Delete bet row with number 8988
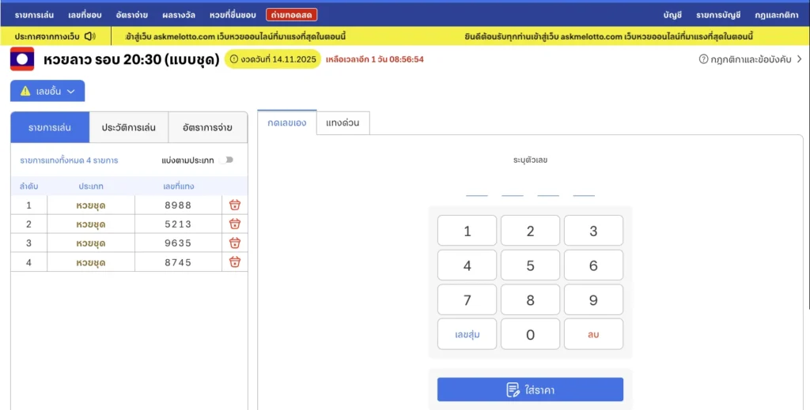 234,205
